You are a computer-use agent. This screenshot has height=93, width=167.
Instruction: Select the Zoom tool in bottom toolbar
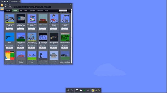68,90
